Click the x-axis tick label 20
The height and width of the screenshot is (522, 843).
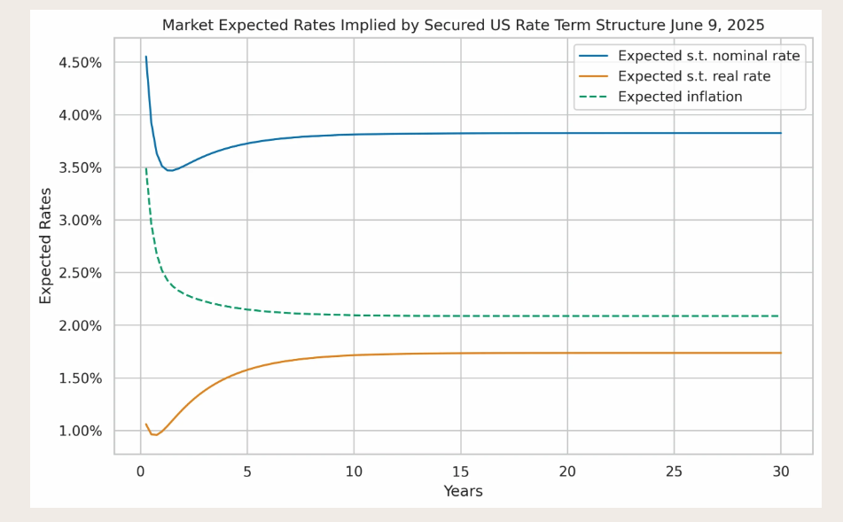point(567,472)
